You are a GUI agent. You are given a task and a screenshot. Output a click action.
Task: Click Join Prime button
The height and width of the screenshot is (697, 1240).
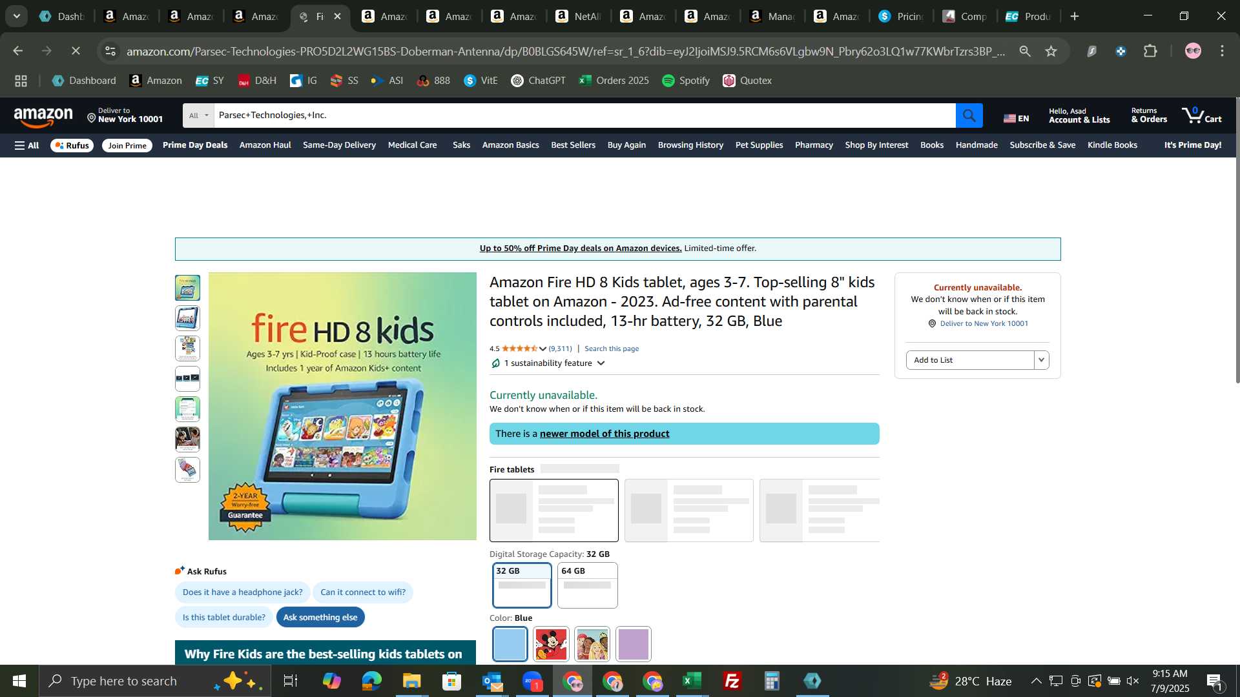pos(127,146)
